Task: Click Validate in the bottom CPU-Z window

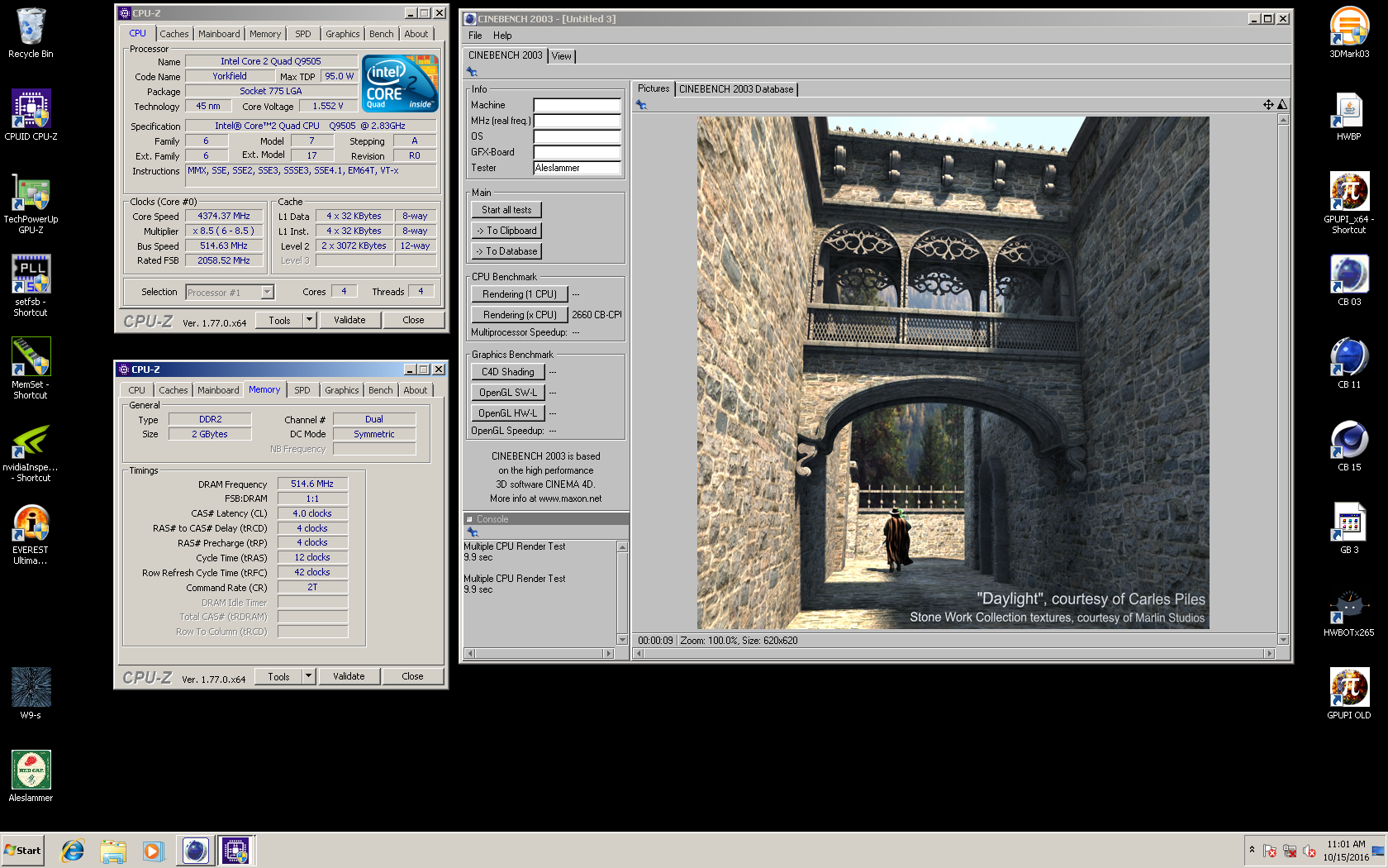Action: [x=349, y=676]
